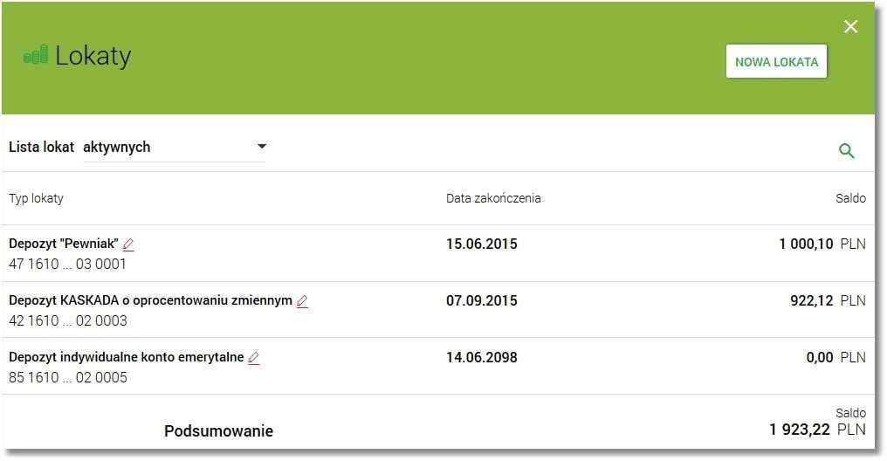The image size is (887, 461).
Task: Click balance 922,12 PLN
Action: (828, 300)
